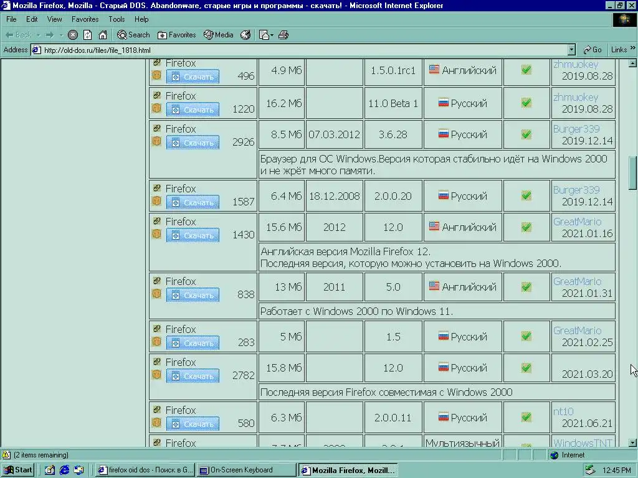Image resolution: width=638 pixels, height=478 pixels.
Task: Click the date cell 18.12.2008
Action: (335, 196)
